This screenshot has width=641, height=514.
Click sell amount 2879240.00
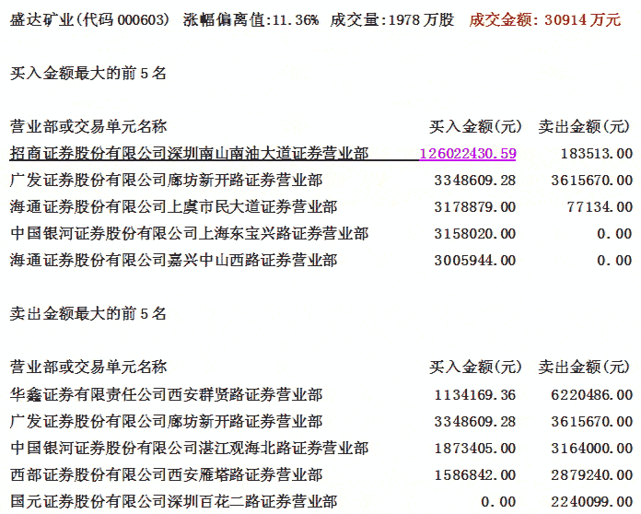click(592, 474)
